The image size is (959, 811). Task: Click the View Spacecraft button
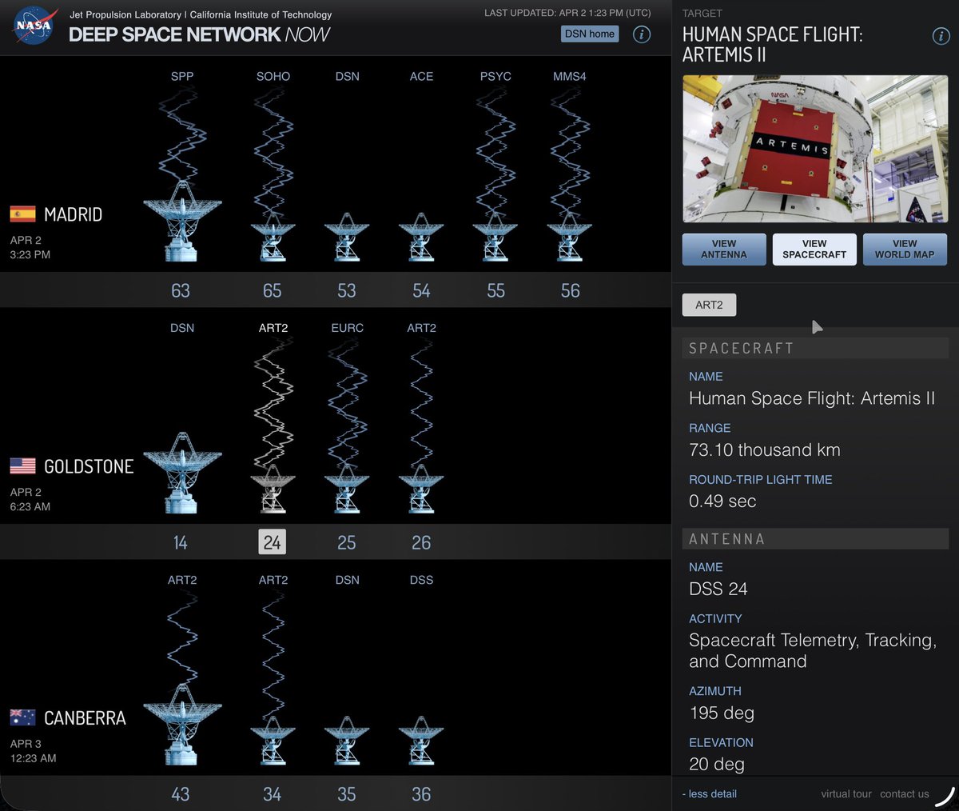pyautogui.click(x=814, y=250)
